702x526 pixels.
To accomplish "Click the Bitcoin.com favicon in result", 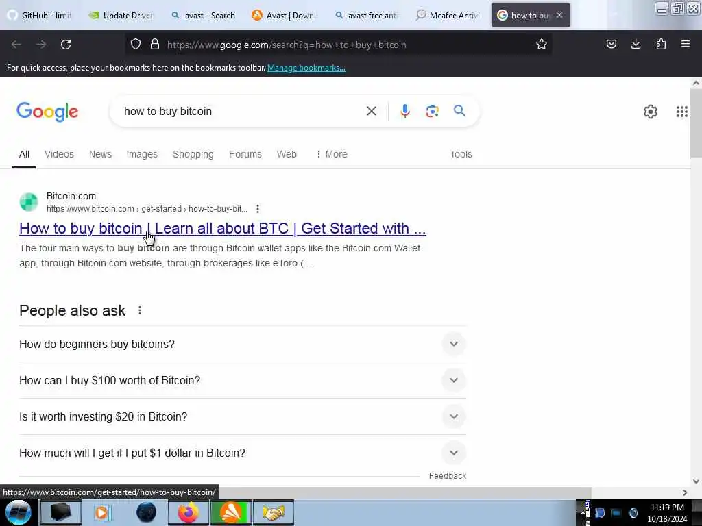I will [x=29, y=202].
